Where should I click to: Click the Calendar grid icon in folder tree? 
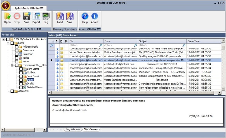[x=20, y=54]
